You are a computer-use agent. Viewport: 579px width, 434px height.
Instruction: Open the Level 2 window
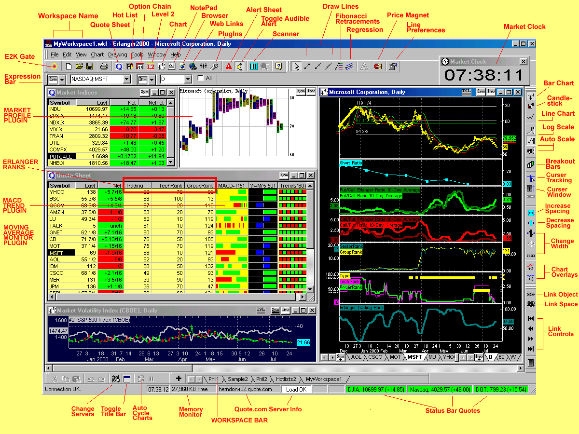click(x=151, y=66)
